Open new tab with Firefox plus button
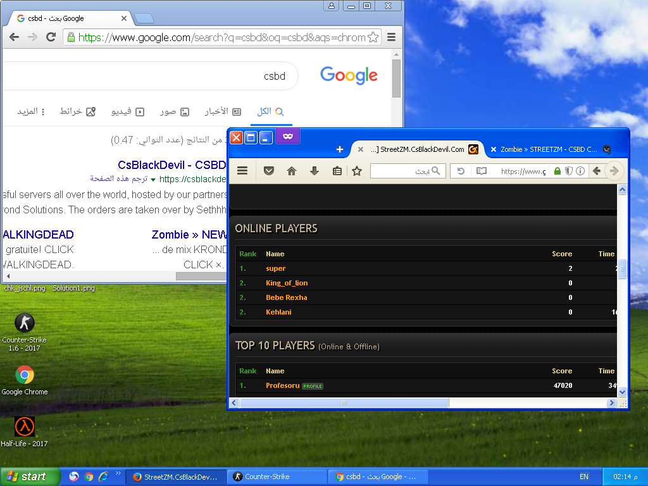Screen dimensions: 648x486 click(340, 149)
